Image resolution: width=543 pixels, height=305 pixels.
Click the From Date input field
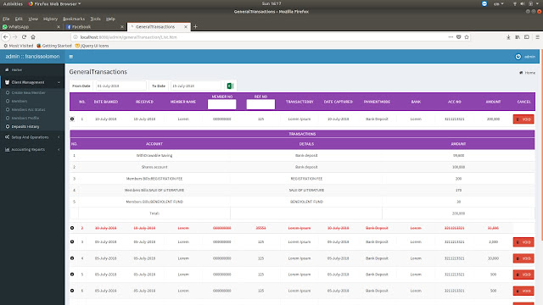point(120,86)
